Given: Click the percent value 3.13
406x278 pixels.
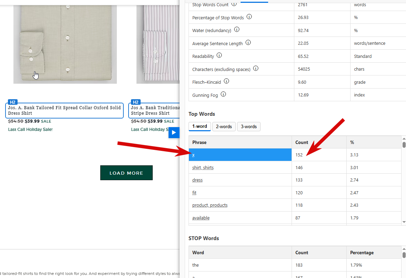Looking at the screenshot, I should [x=354, y=155].
